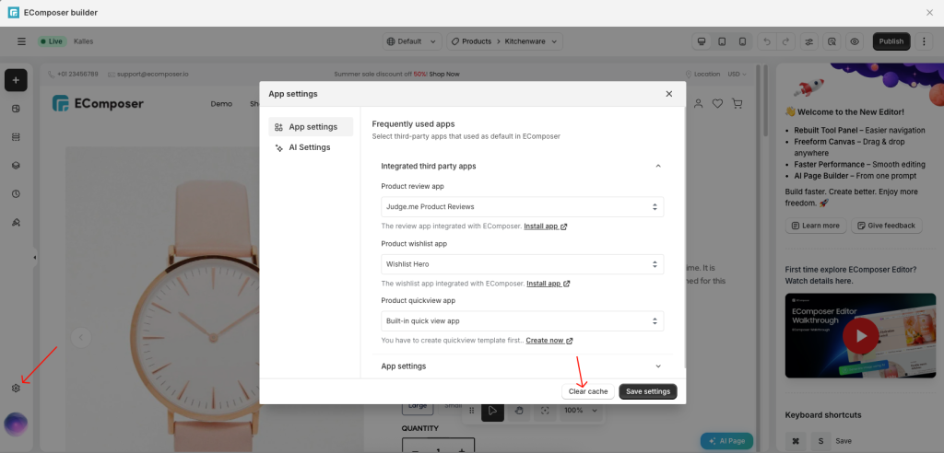Open the three-dot more options menu
This screenshot has height=453, width=944.
(924, 41)
